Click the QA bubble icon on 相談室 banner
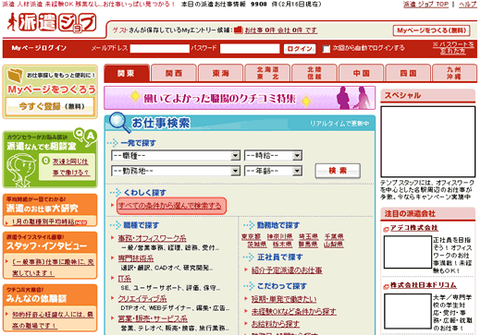 86,138
